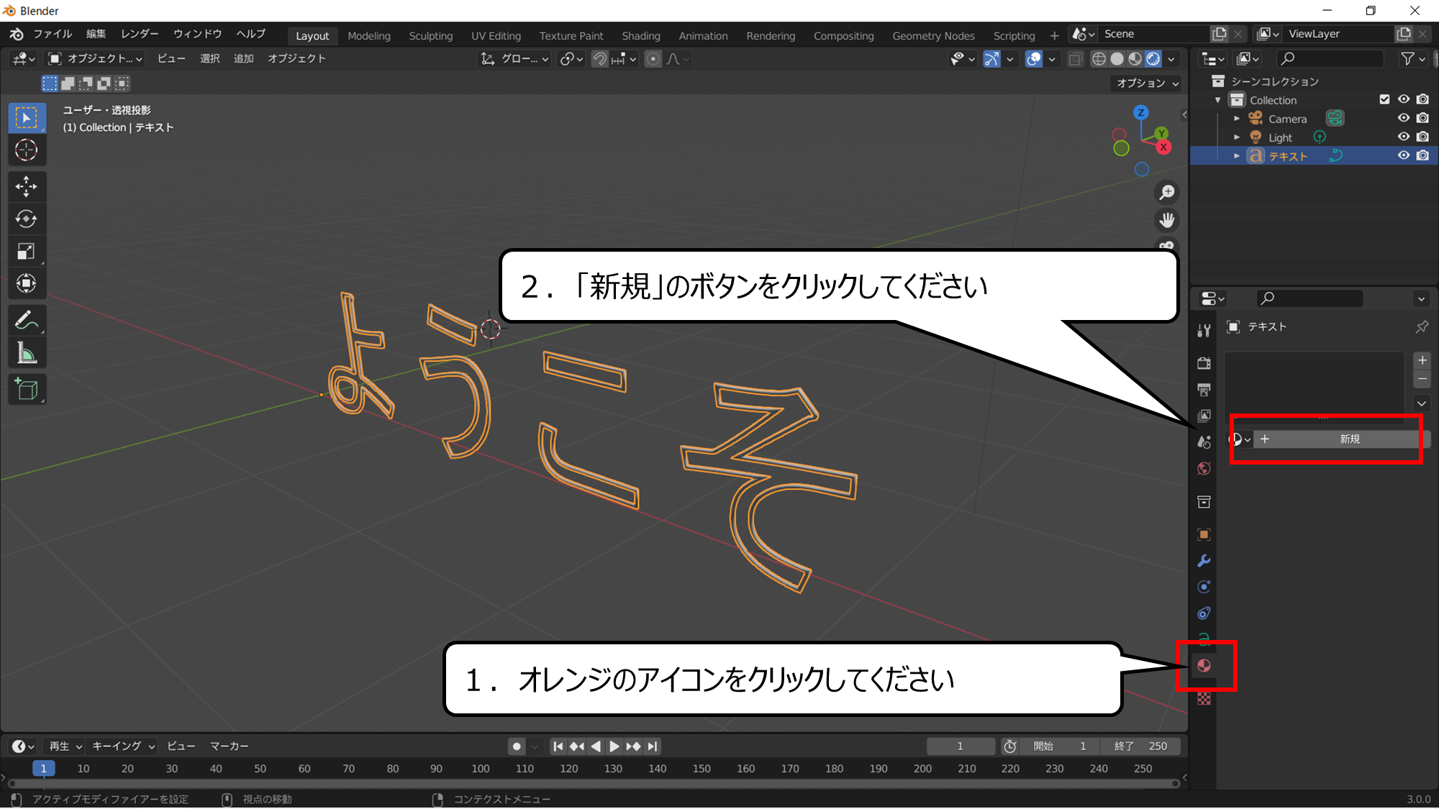Toggle auto keying record button
Image resolution: width=1439 pixels, height=809 pixels.
(516, 746)
